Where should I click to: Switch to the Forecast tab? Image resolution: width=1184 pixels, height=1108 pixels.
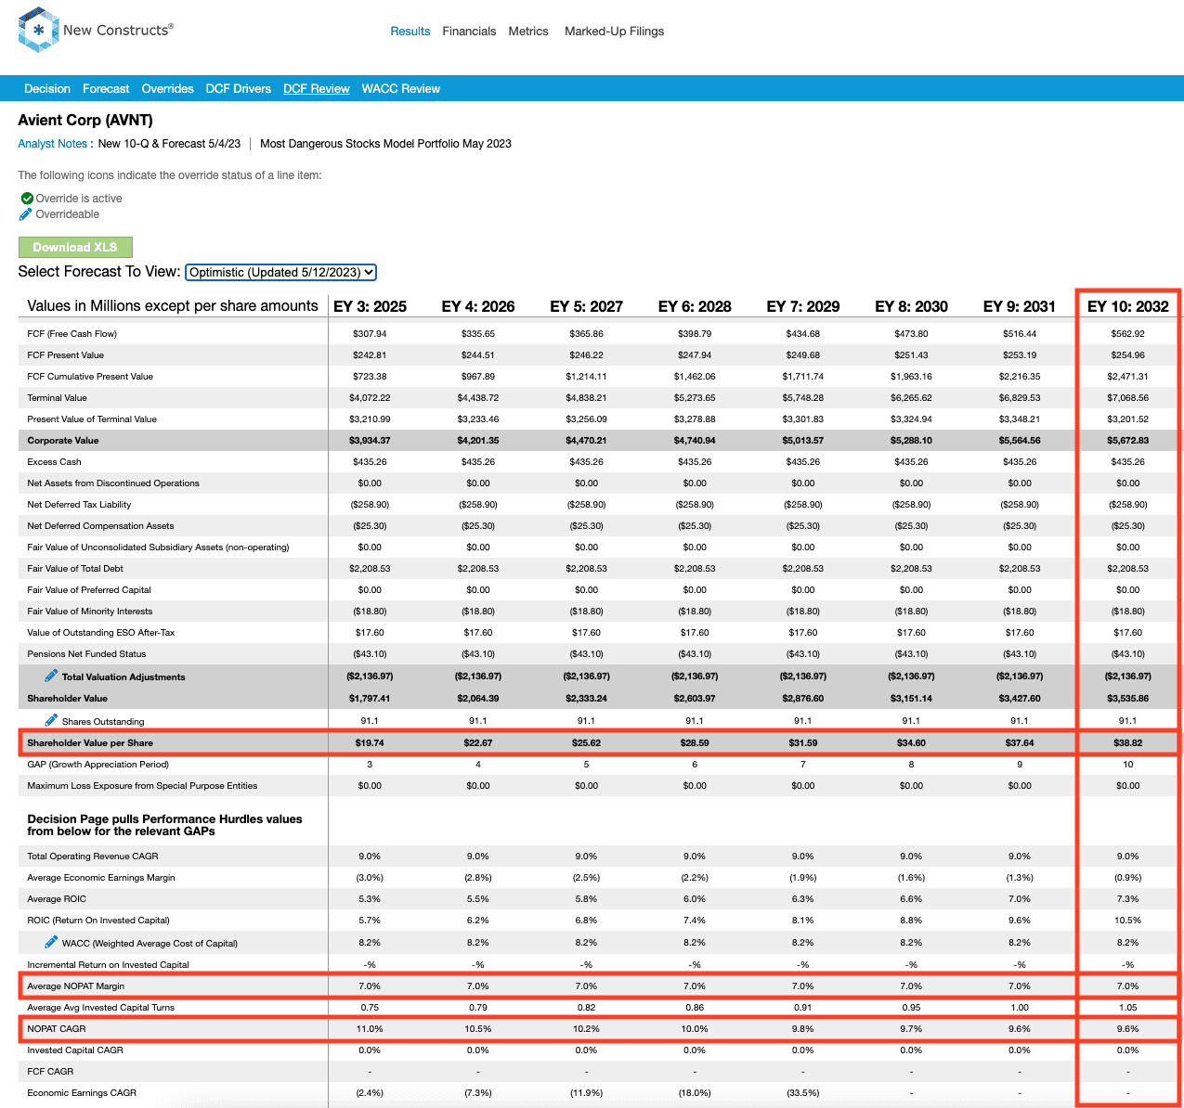[x=106, y=89]
